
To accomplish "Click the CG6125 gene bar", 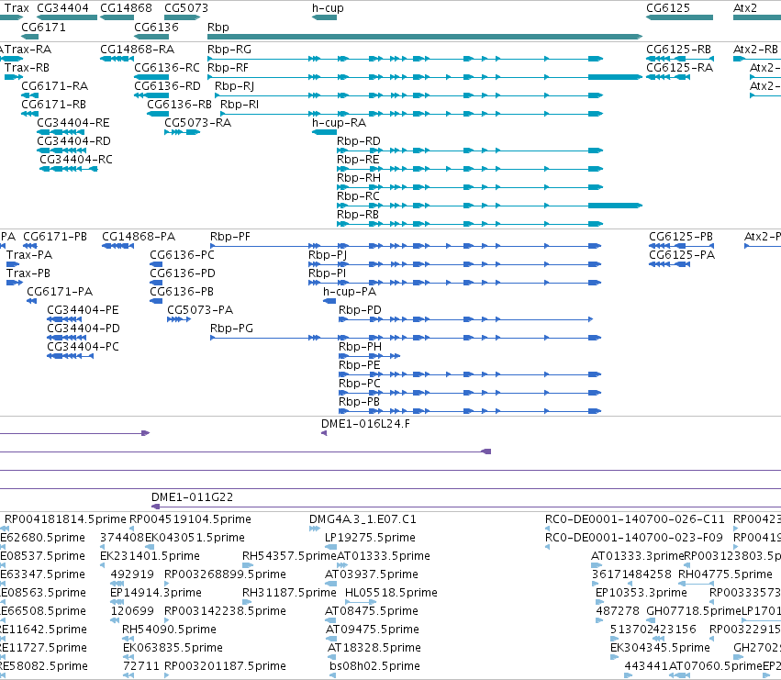I will click(679, 17).
